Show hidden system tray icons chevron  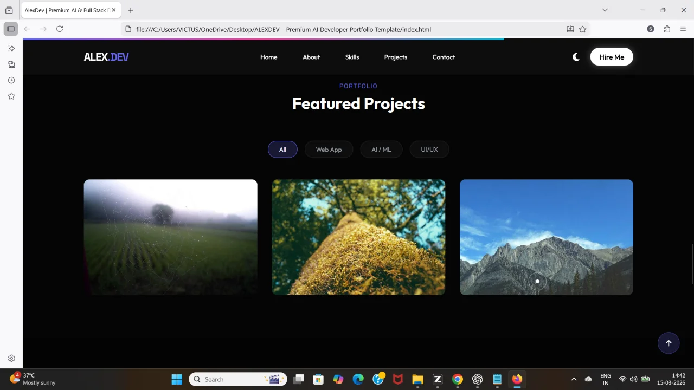[x=574, y=379]
